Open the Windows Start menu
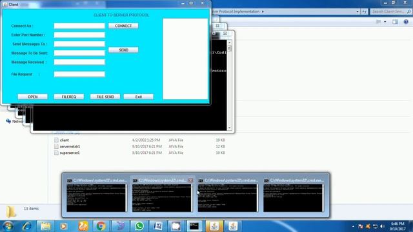Viewport: 413px width, 232px height. click(x=8, y=226)
